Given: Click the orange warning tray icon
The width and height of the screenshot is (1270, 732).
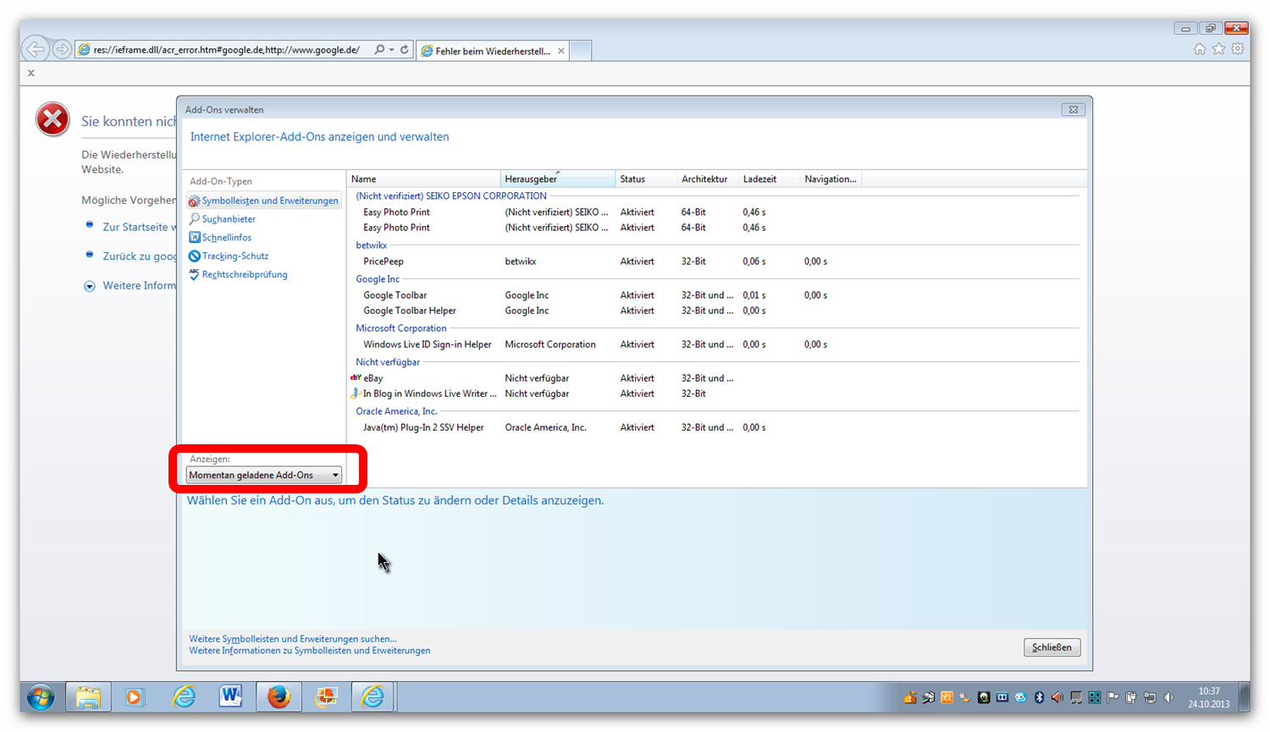Looking at the screenshot, I should tap(909, 697).
